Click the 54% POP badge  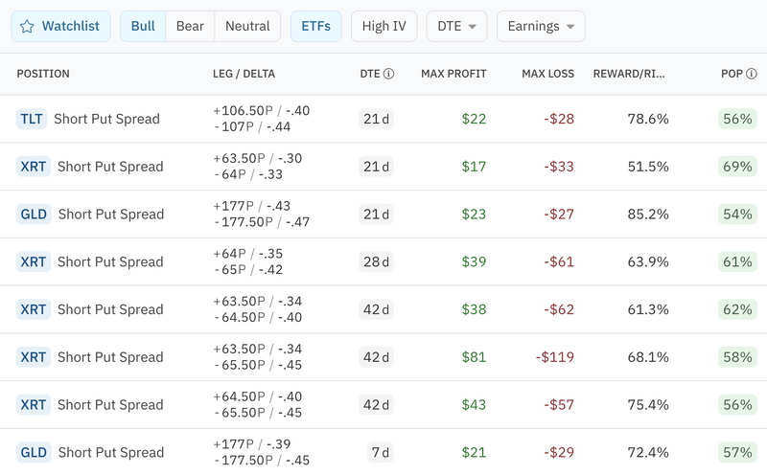point(737,215)
